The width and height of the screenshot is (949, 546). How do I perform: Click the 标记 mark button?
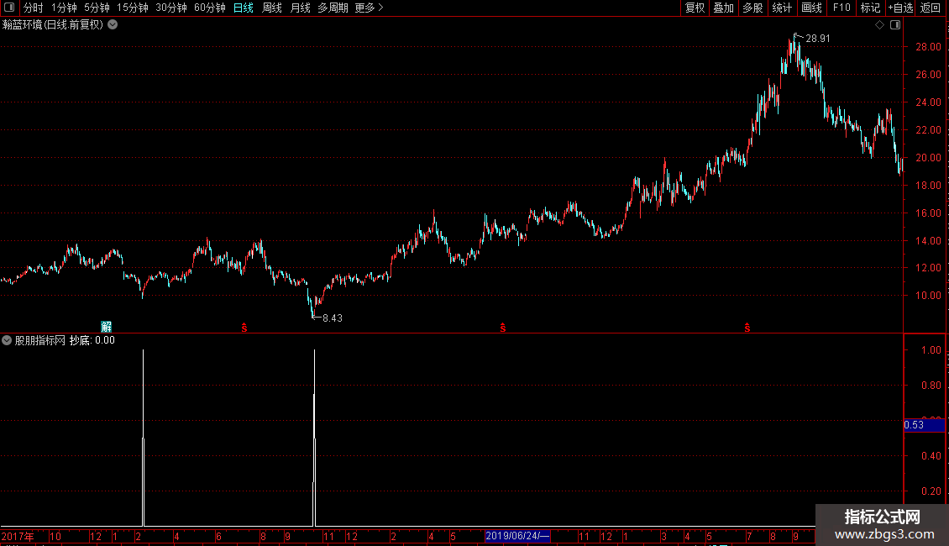(870, 8)
